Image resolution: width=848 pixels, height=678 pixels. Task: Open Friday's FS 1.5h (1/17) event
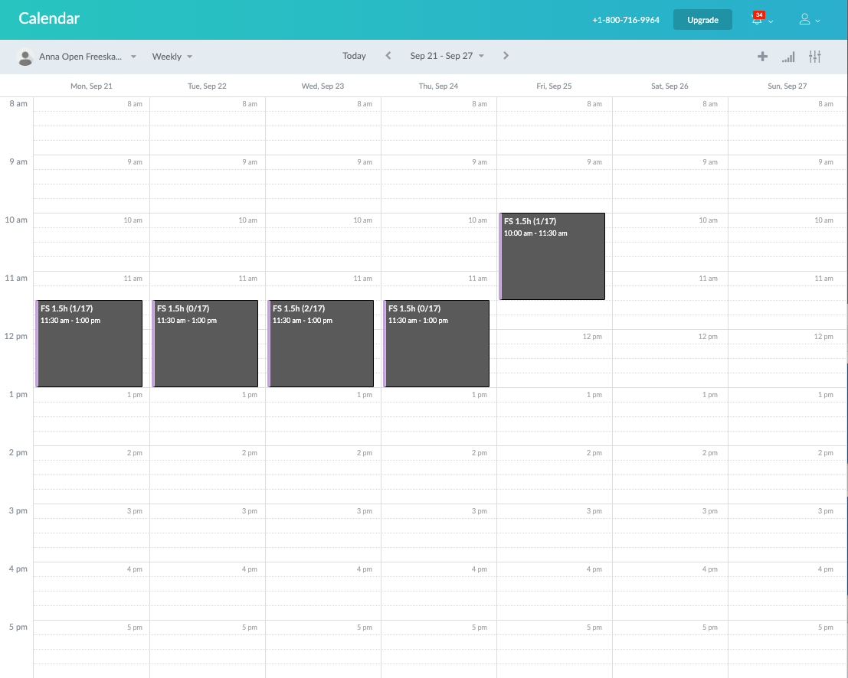(x=552, y=256)
